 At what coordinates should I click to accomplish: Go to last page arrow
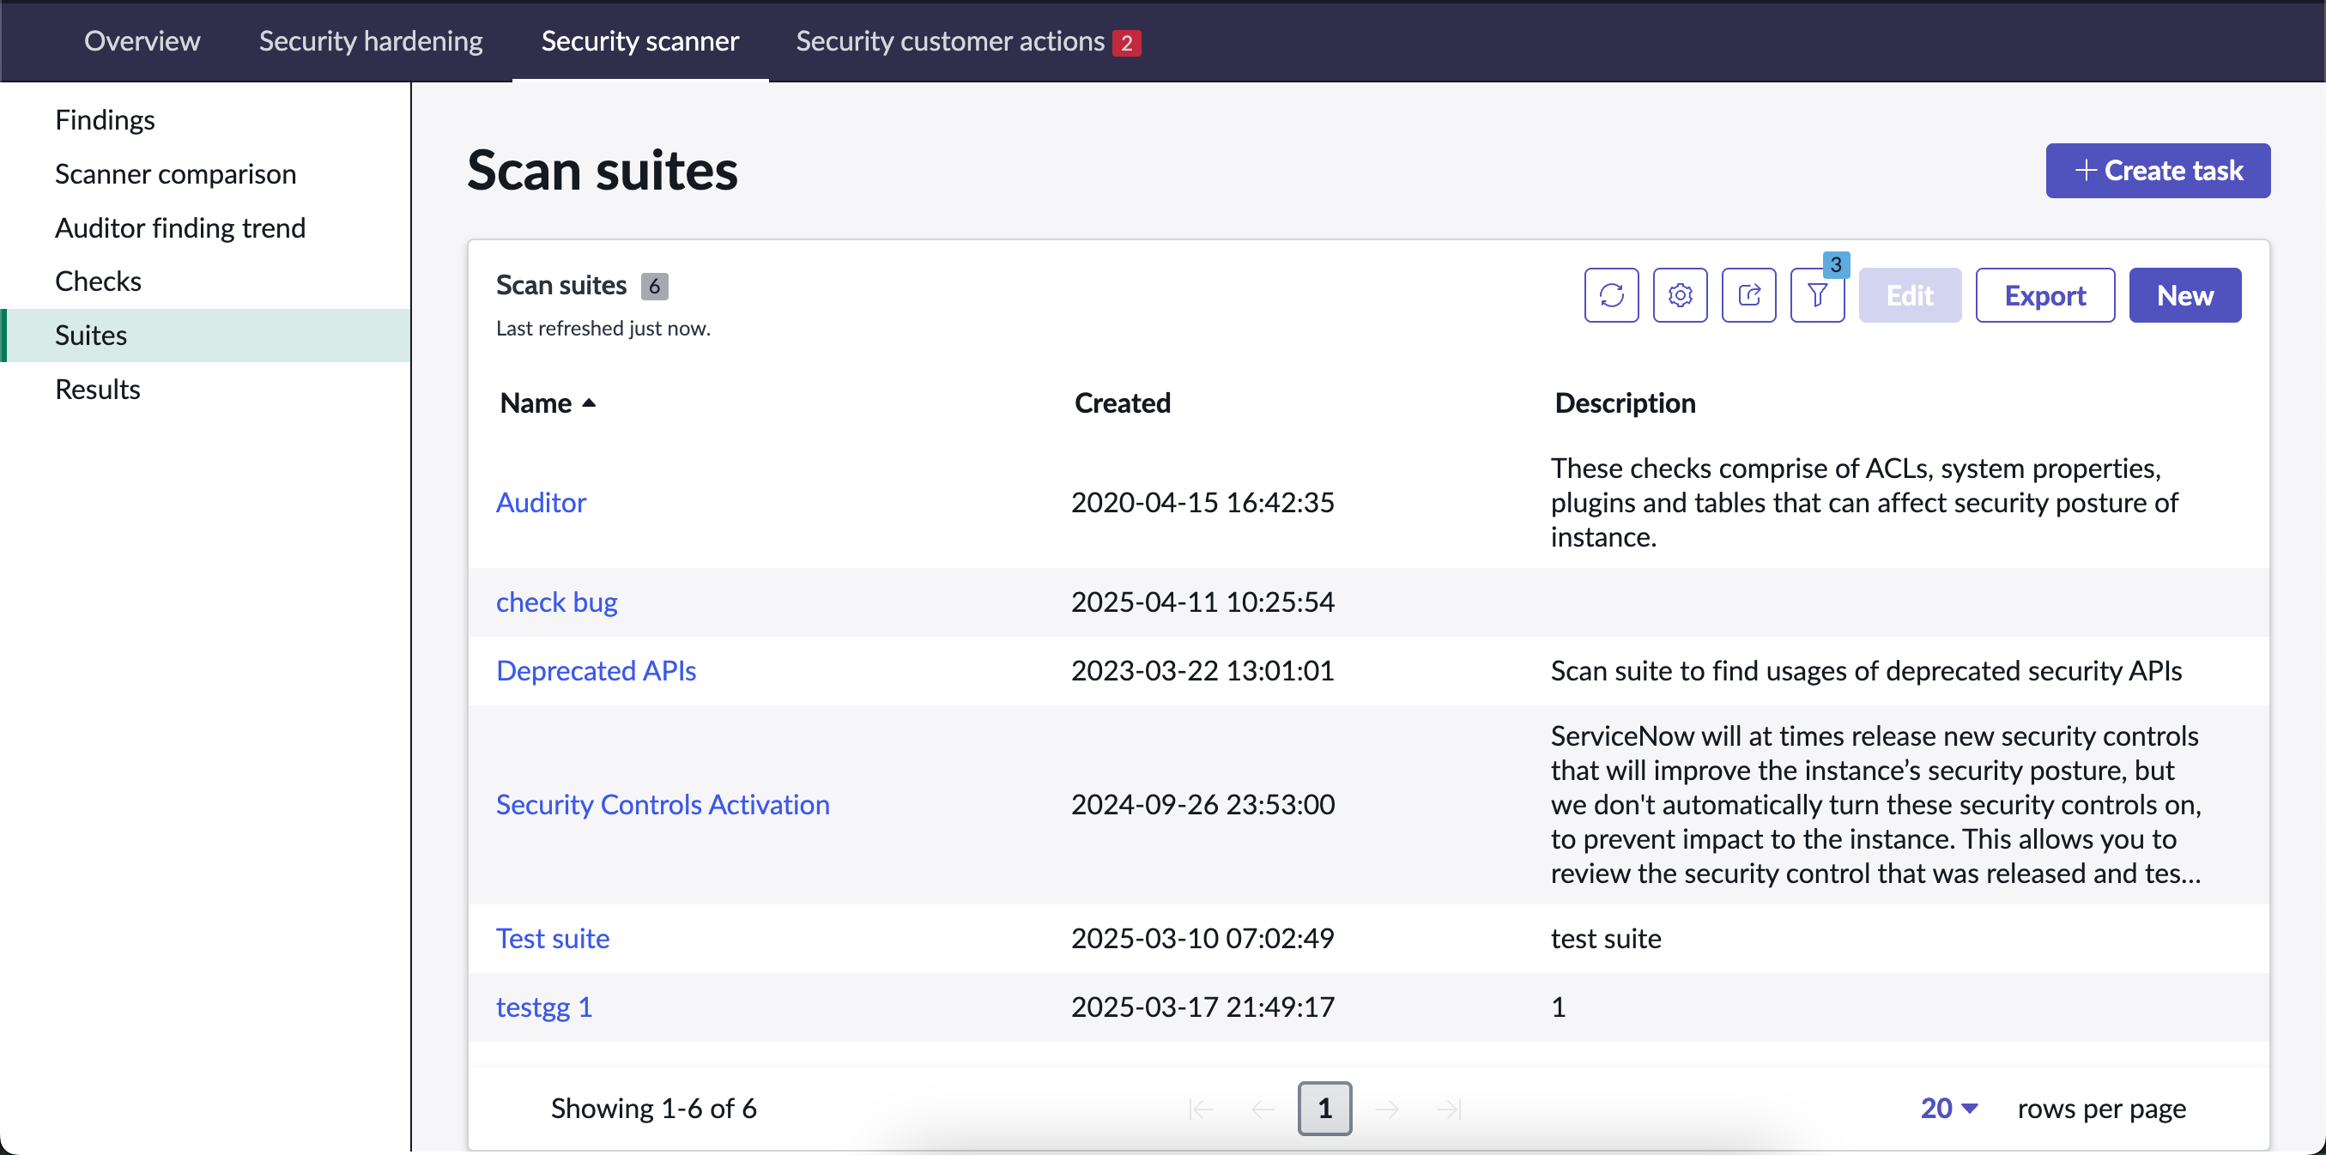coord(1449,1108)
